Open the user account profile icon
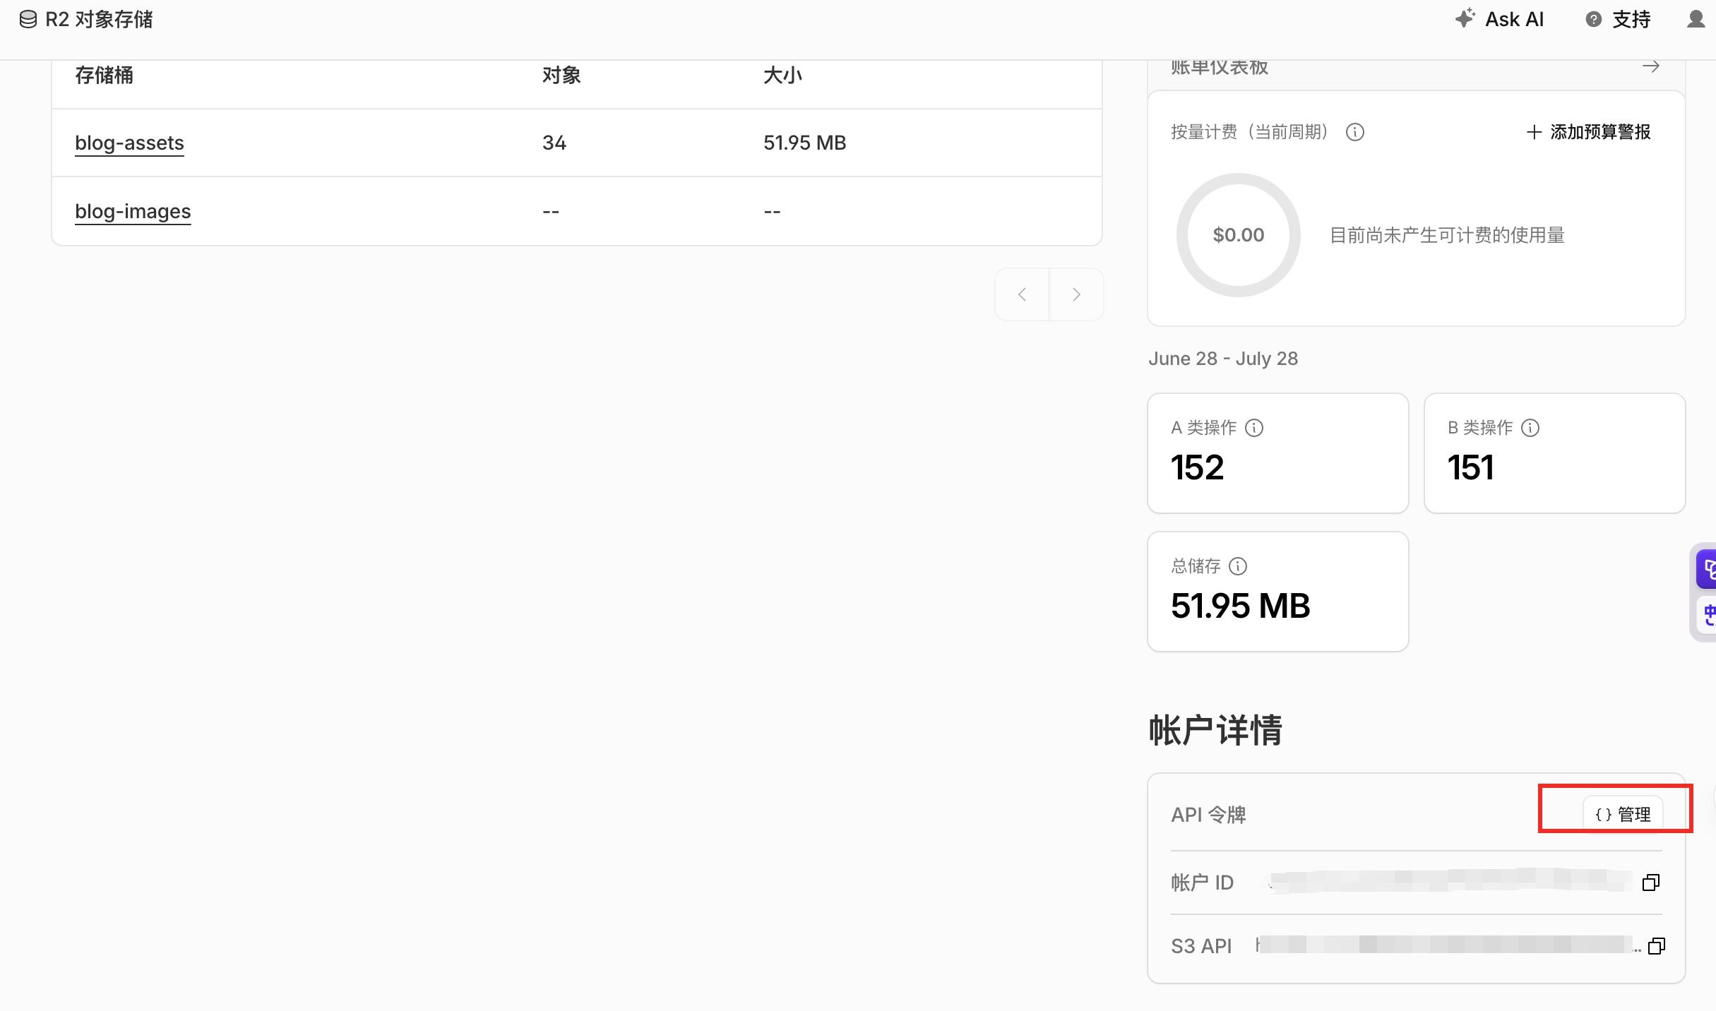 1696,19
